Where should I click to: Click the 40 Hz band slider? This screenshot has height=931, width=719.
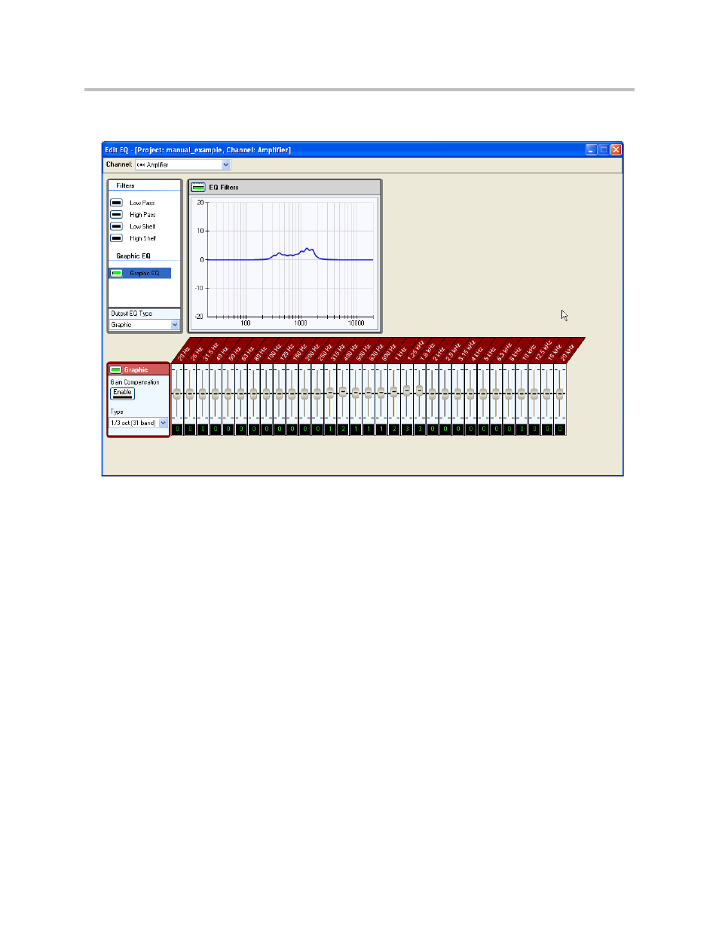(x=216, y=394)
